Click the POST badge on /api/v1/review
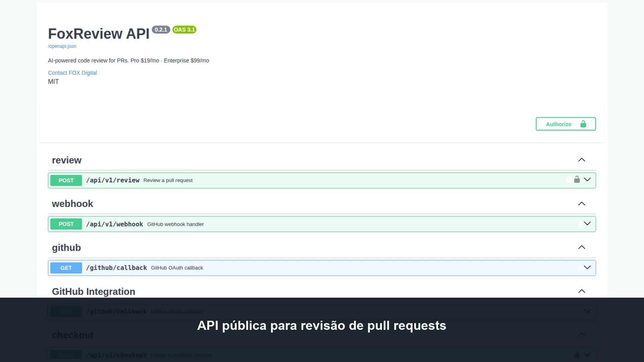 (x=66, y=180)
